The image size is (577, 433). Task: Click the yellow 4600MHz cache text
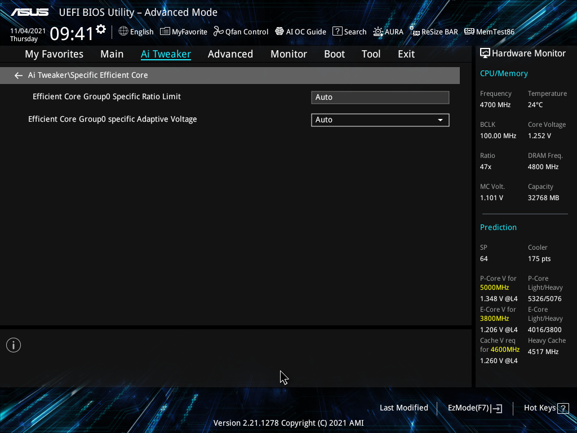pos(505,350)
